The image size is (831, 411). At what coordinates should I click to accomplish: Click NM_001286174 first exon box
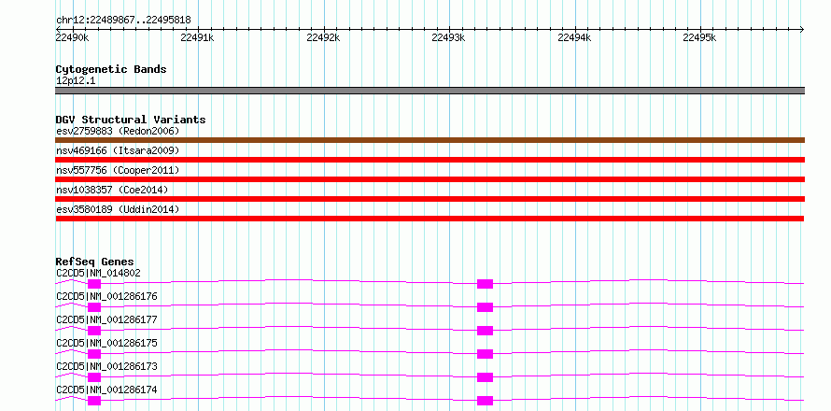click(x=94, y=401)
